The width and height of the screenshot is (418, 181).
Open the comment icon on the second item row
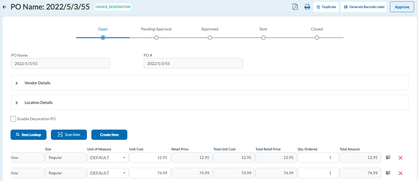coord(388,172)
